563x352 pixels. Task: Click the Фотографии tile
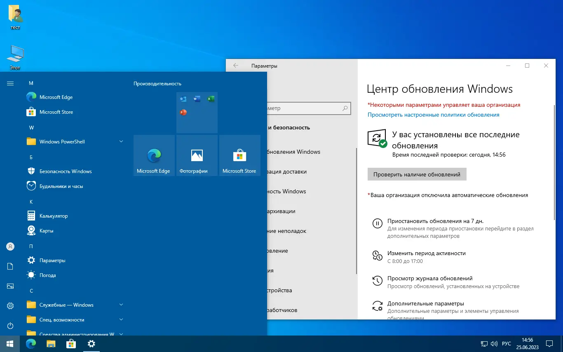click(197, 155)
